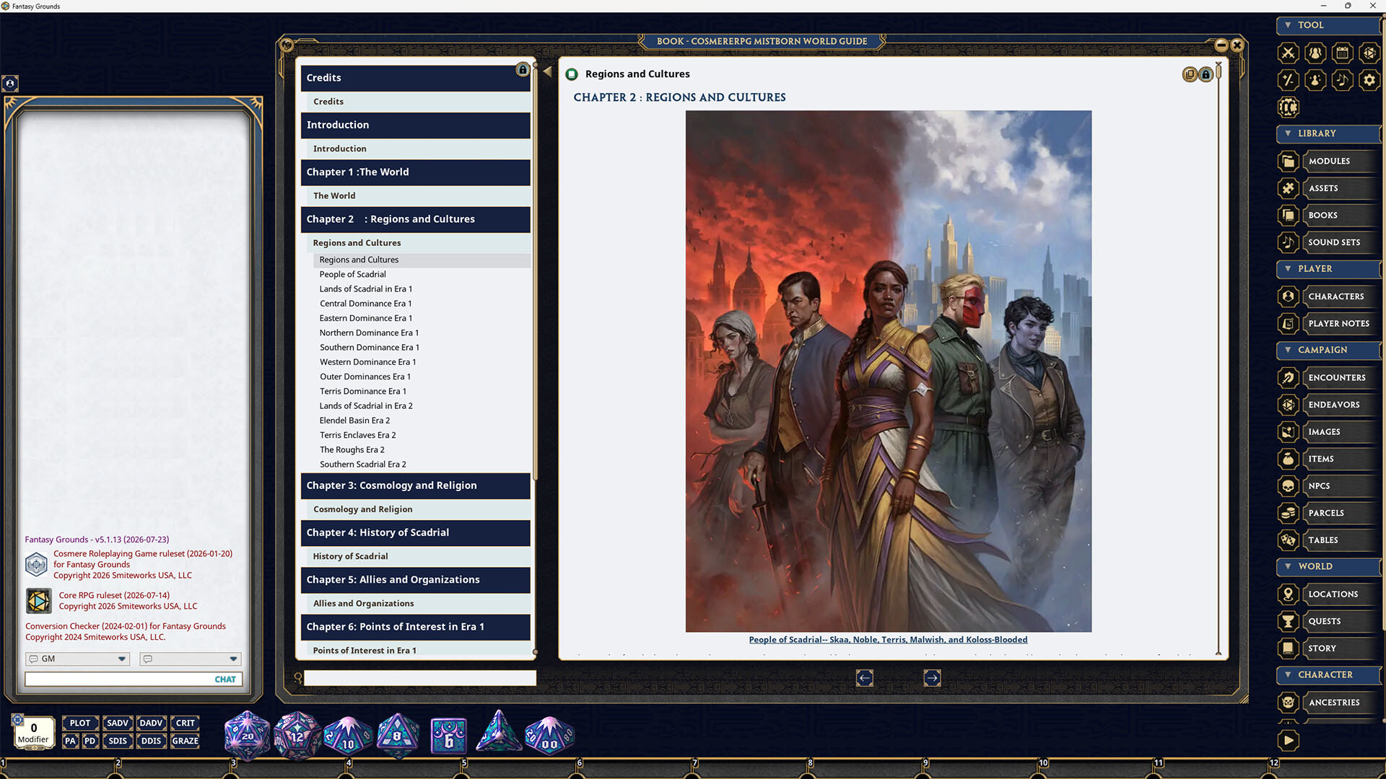Click the Player Notes icon
The height and width of the screenshot is (779, 1386).
click(x=1289, y=324)
